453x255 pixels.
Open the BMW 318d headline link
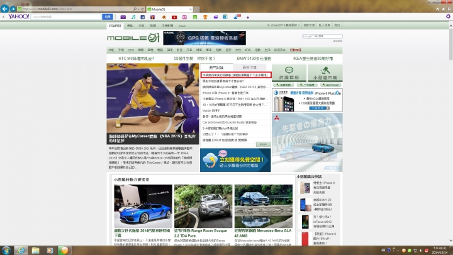pyautogui.click(x=254, y=59)
